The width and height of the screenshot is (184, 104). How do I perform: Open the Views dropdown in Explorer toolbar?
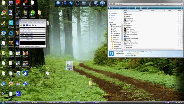pos(122,8)
